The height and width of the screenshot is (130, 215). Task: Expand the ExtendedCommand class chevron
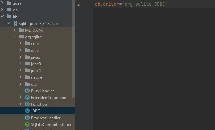(x=20, y=97)
